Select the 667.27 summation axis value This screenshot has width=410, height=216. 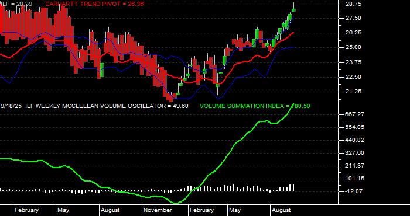pyautogui.click(x=354, y=114)
